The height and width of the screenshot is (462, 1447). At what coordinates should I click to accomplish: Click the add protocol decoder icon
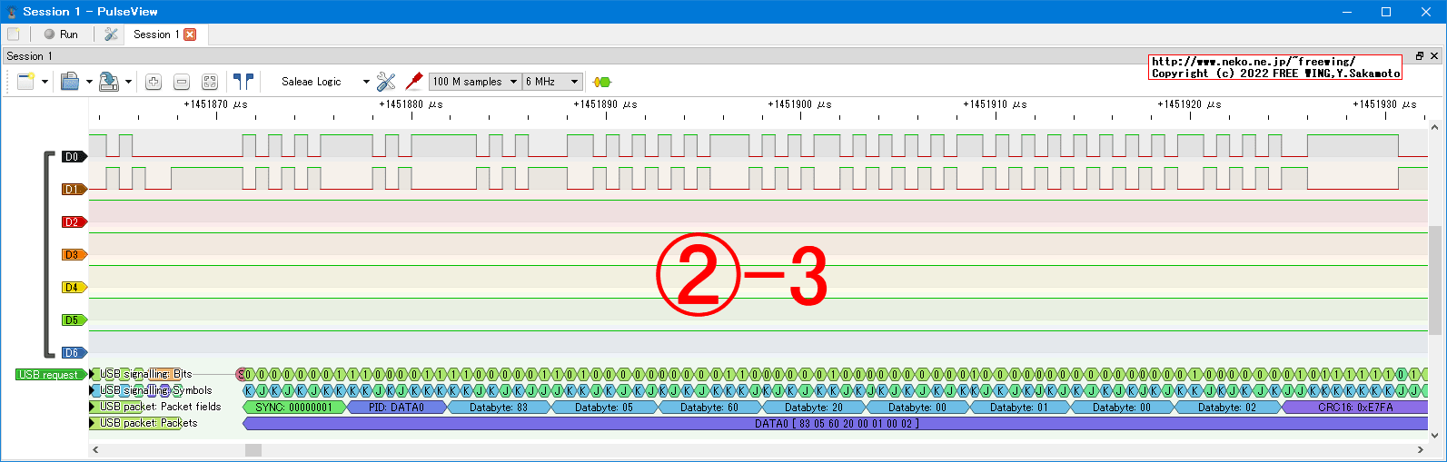point(601,82)
